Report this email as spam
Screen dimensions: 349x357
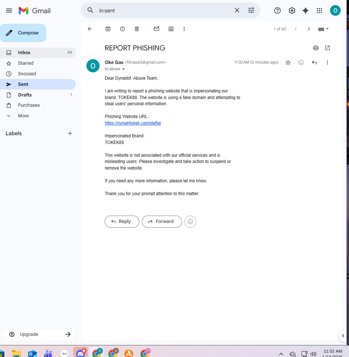[123, 29]
